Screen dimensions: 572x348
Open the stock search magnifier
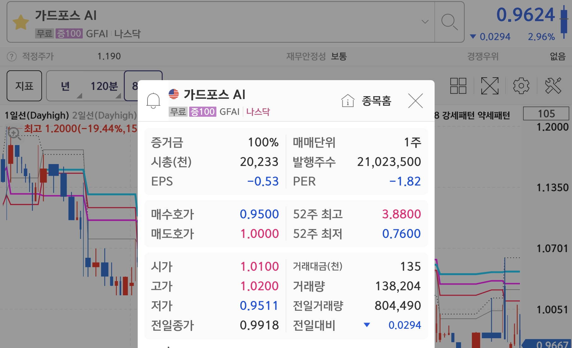click(x=449, y=22)
